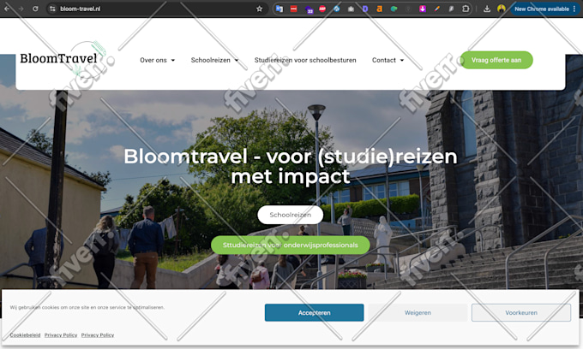Open the round blue extension icon
Screen dimensions: 583x349
point(336,9)
